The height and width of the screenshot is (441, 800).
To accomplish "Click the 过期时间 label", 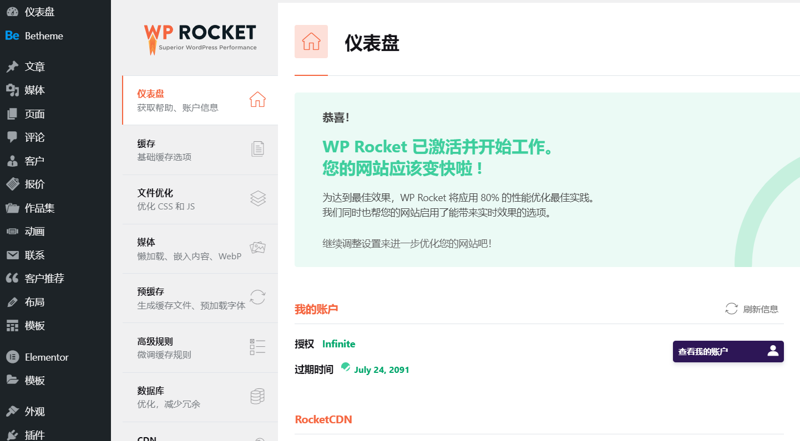I will coord(314,370).
